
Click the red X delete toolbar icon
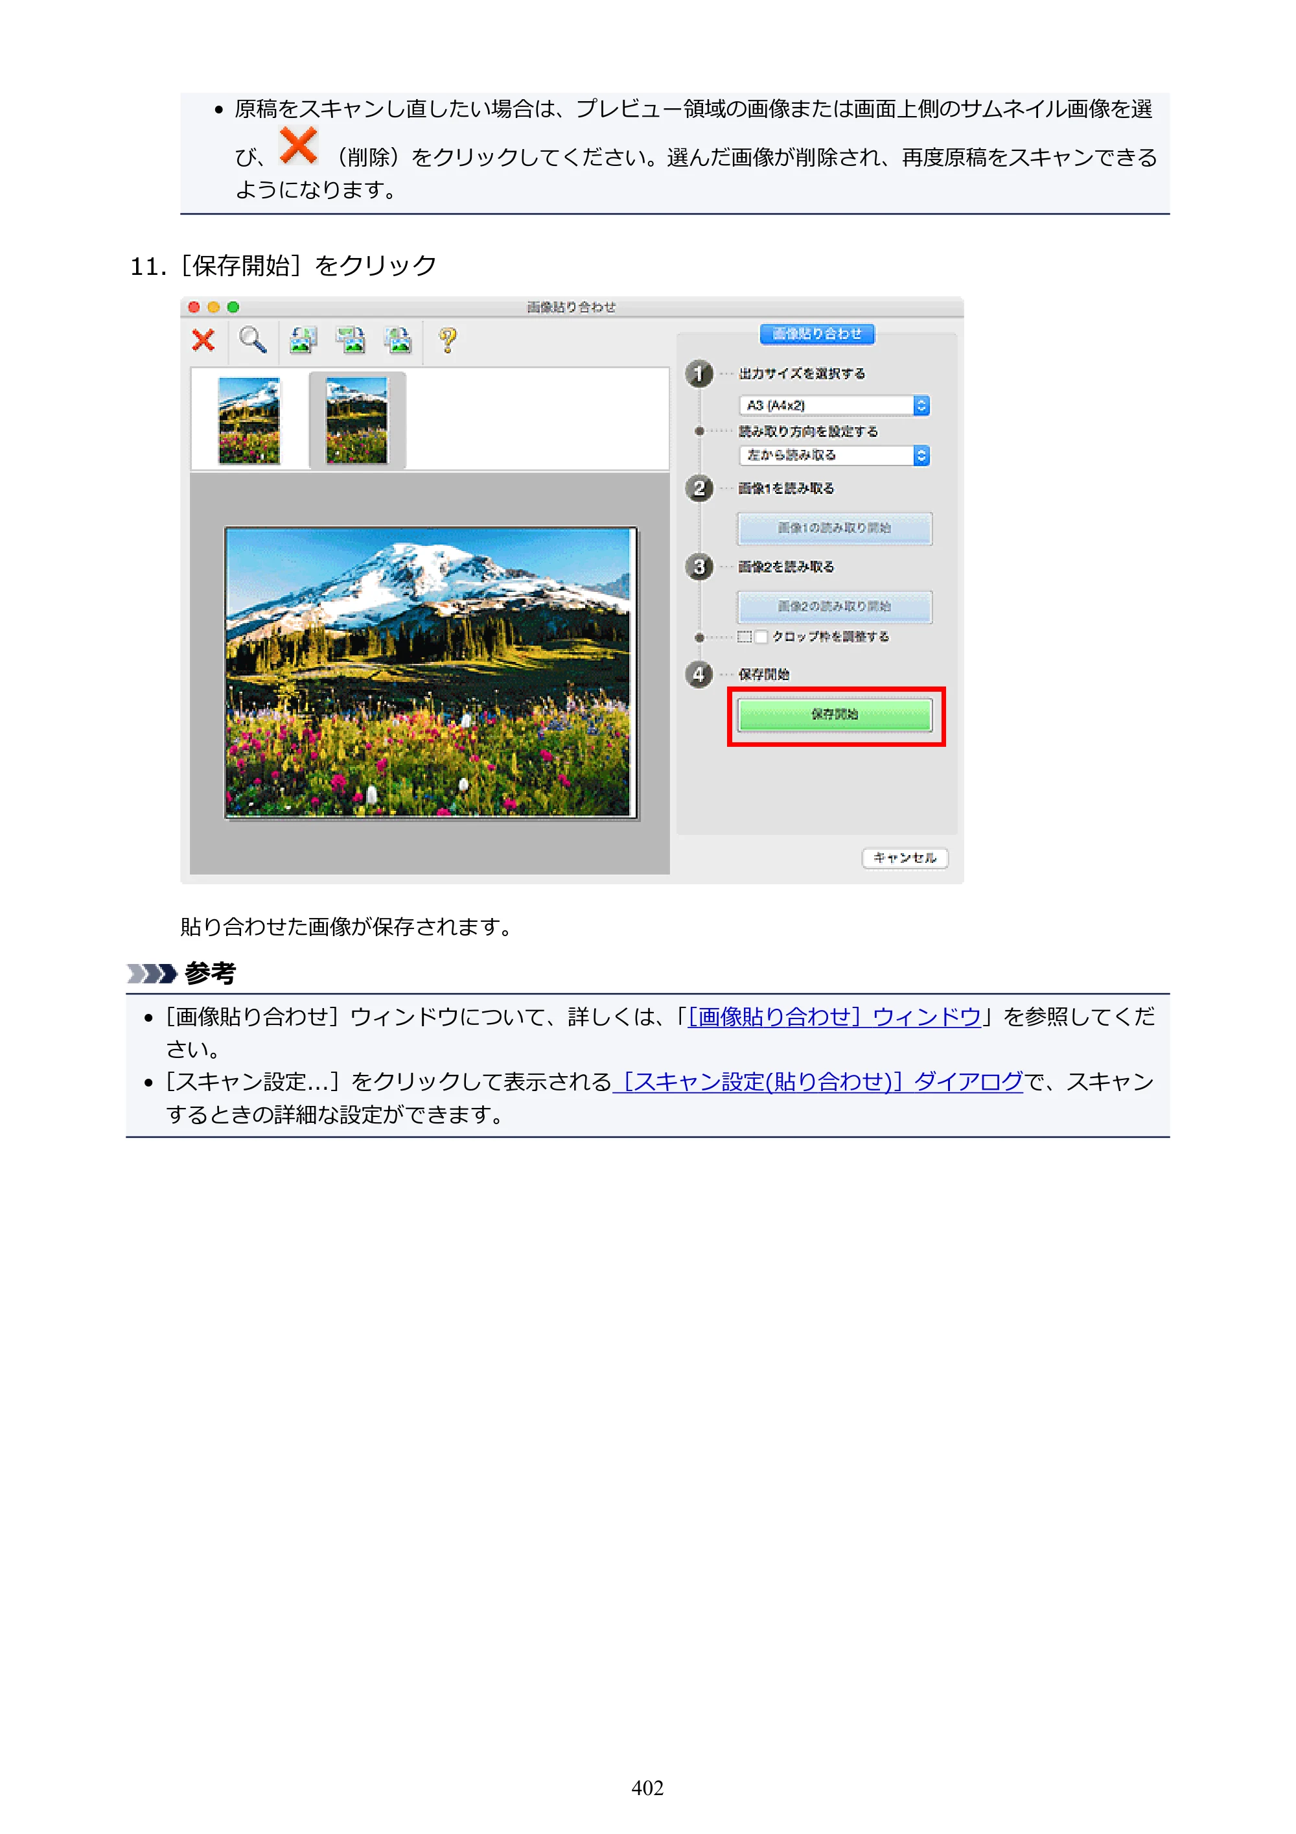(203, 340)
